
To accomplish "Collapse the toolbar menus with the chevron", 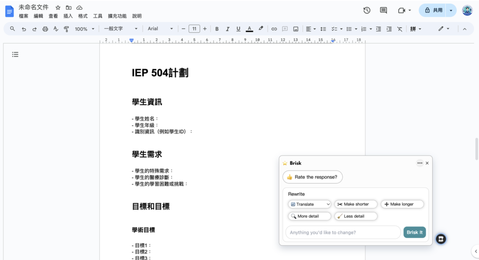I will click(x=465, y=29).
